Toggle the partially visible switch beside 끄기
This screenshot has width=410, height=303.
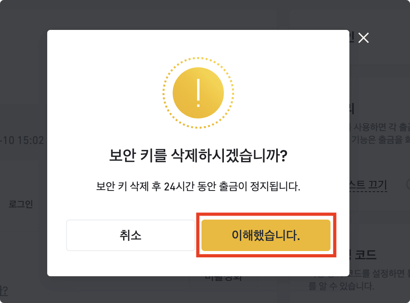408,184
